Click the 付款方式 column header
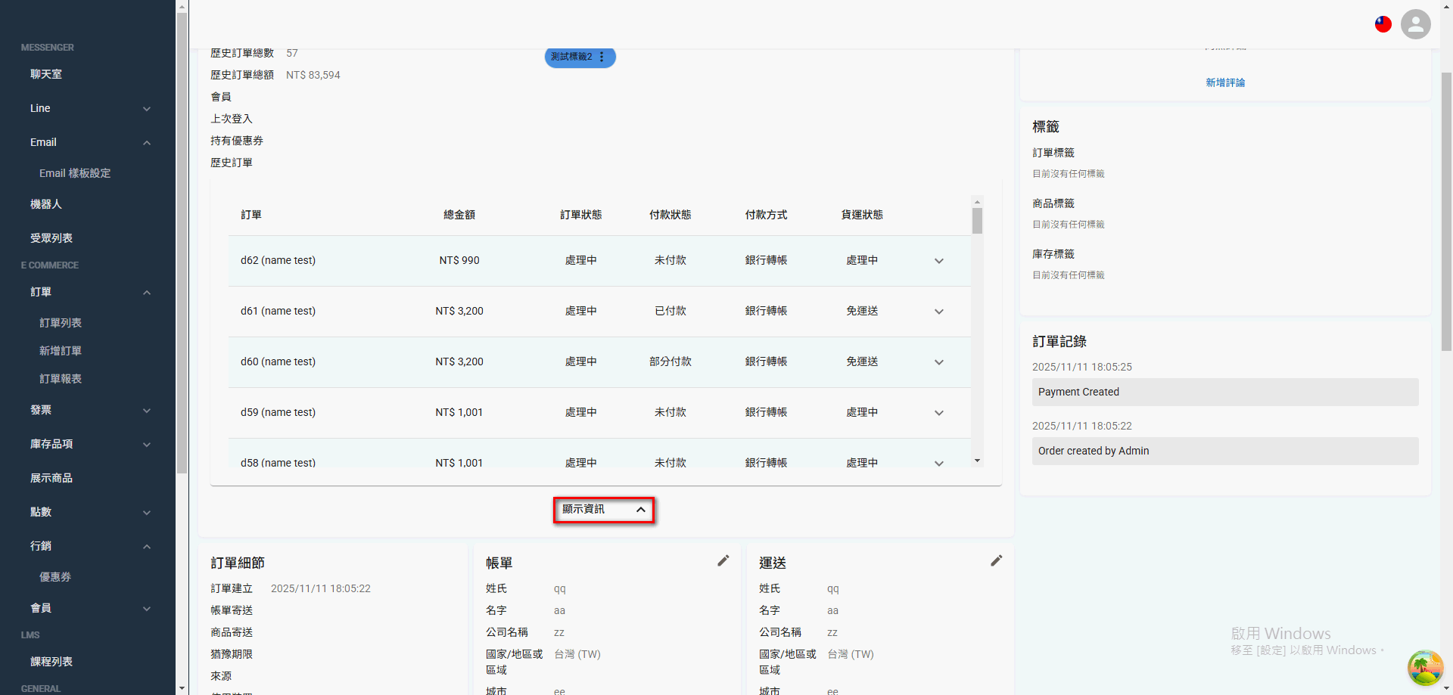This screenshot has width=1453, height=695. click(x=766, y=215)
